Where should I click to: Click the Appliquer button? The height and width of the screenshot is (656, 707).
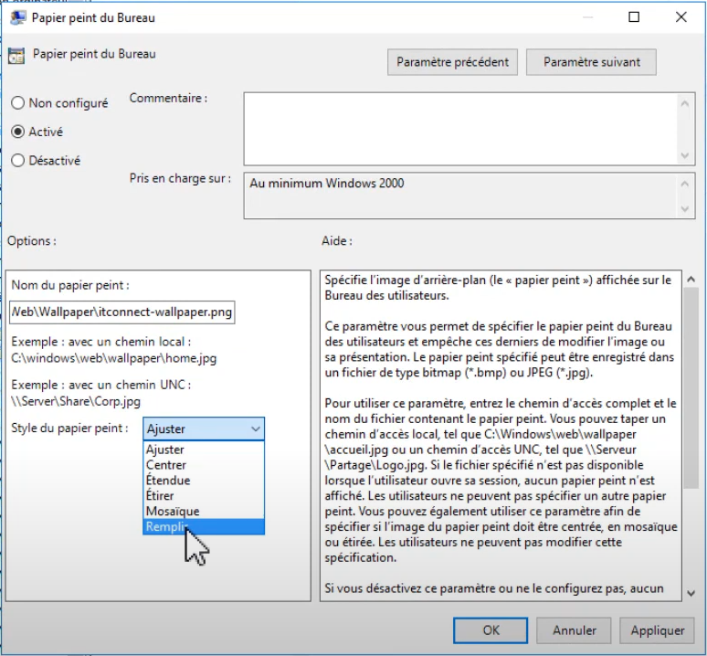click(x=657, y=630)
